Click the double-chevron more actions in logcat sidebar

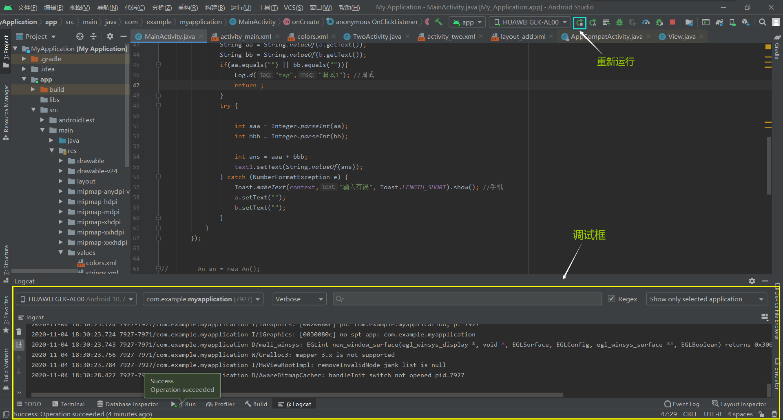click(19, 393)
